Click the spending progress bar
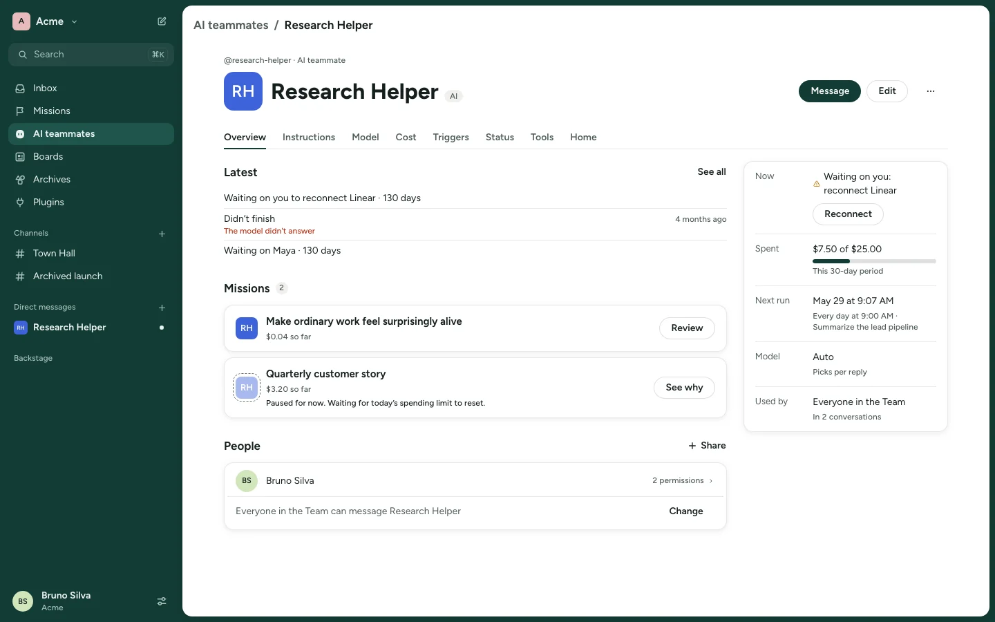 pos(874,261)
